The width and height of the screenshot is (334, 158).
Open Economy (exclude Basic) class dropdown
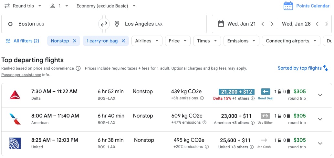pos(106,6)
